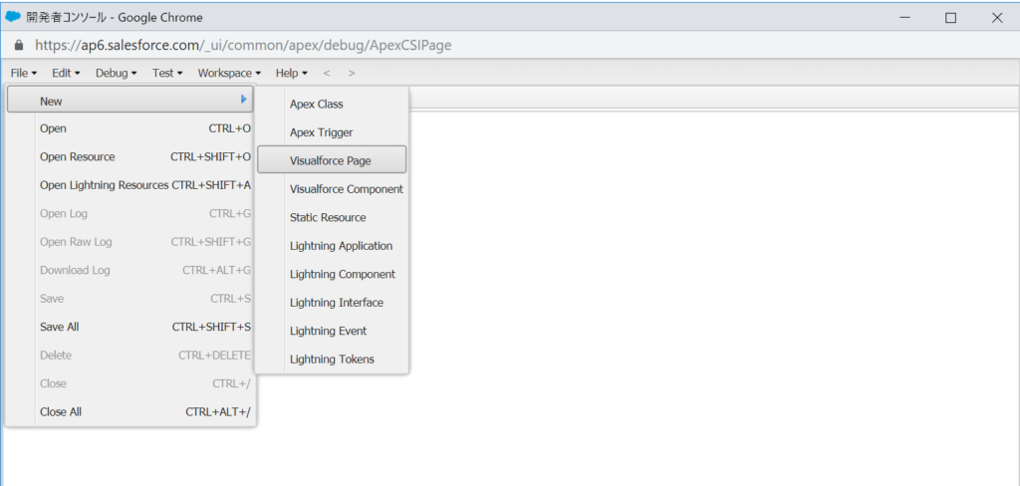The height and width of the screenshot is (486, 1020).
Task: Expand the File menu dropdown
Action: coord(24,73)
